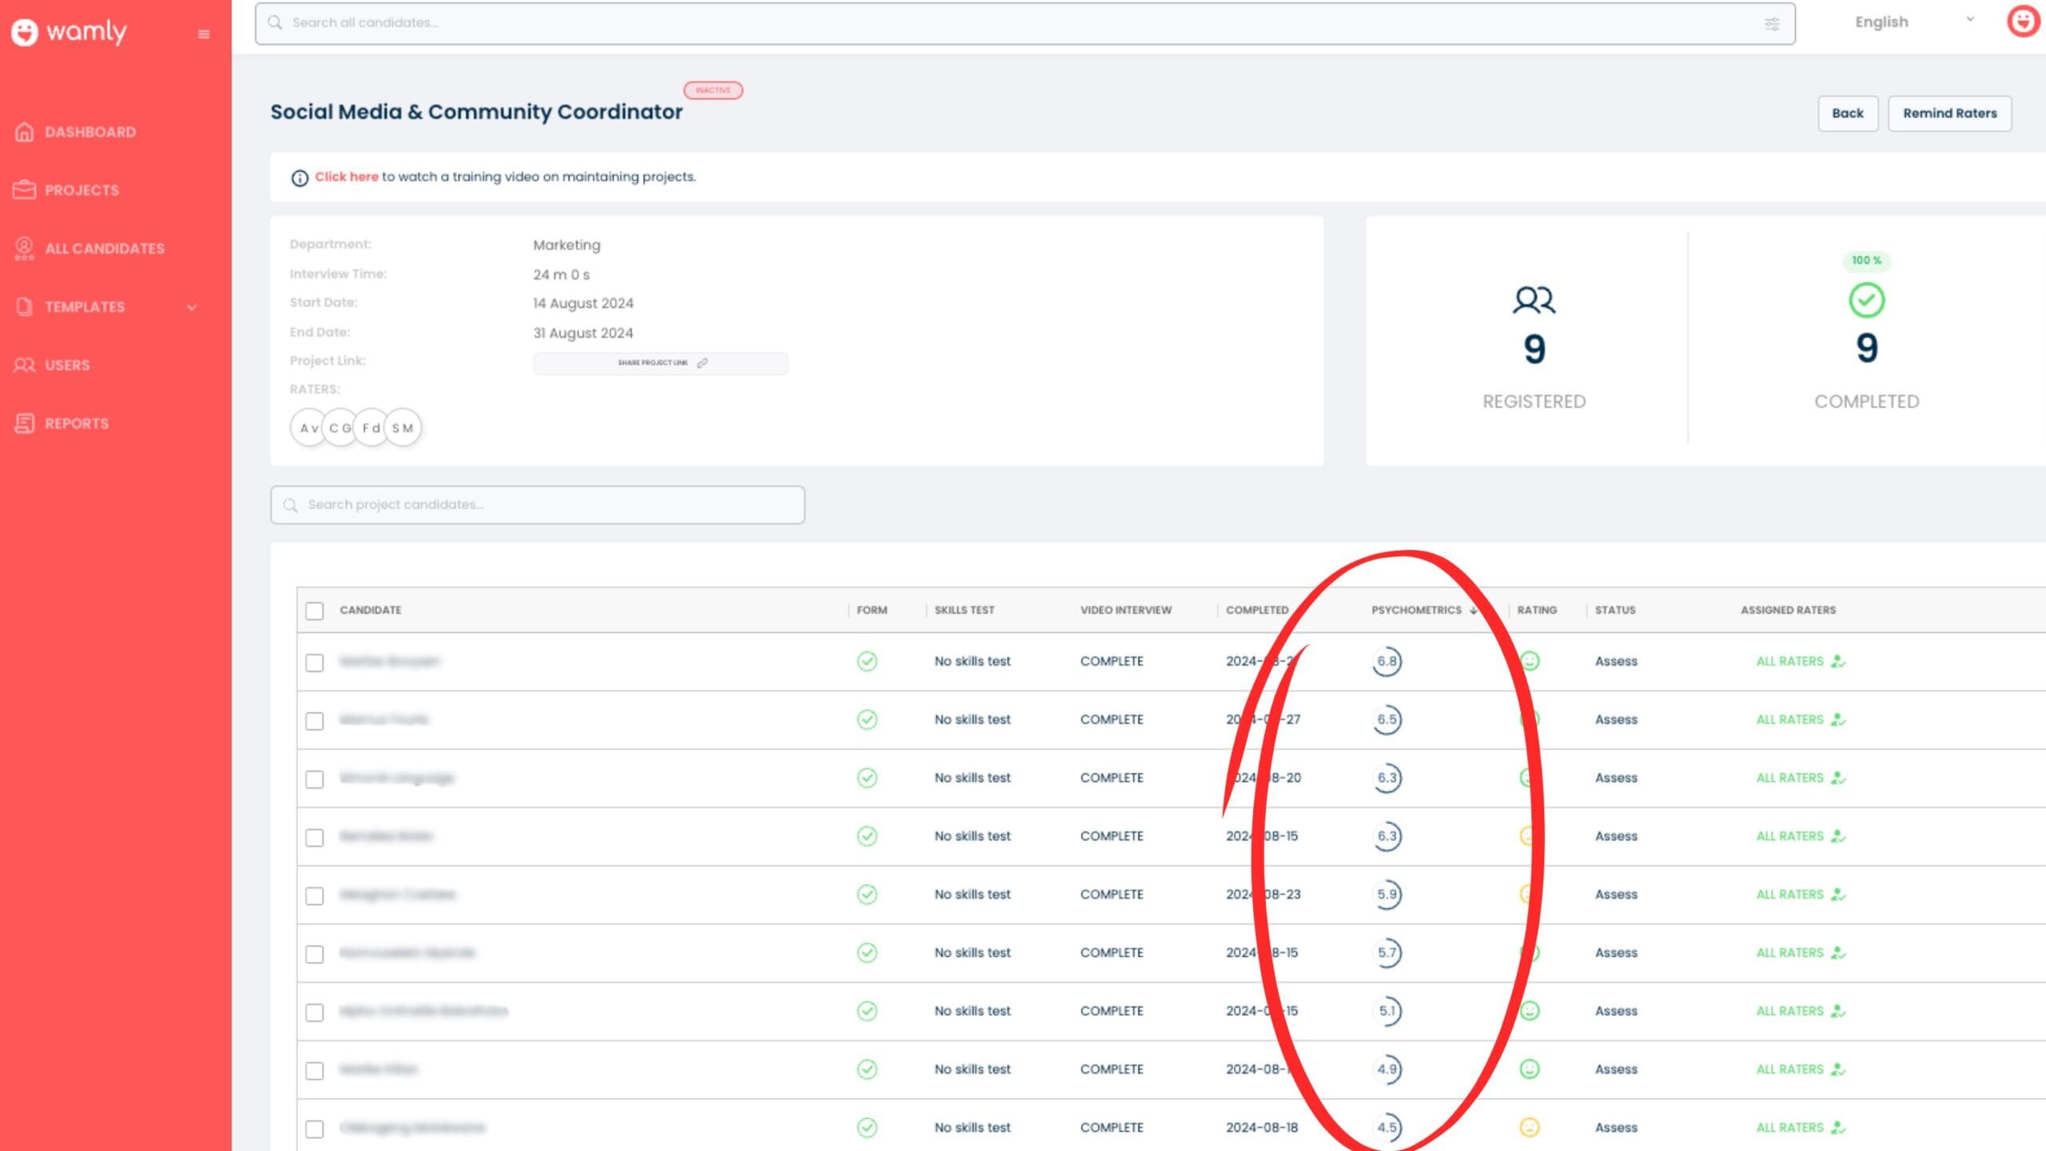
Task: Click rating smiley for 4.9 score row
Action: [1529, 1069]
